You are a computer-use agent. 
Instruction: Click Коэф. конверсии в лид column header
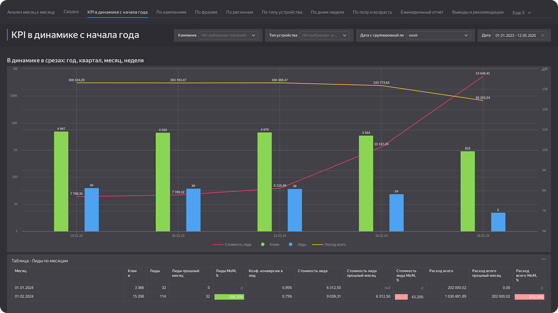[x=270, y=275]
